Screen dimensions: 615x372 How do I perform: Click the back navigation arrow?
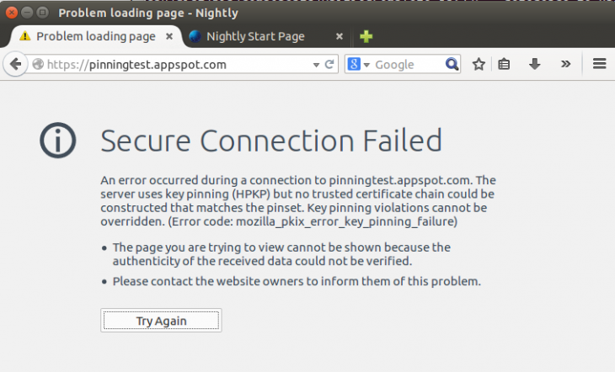(14, 64)
